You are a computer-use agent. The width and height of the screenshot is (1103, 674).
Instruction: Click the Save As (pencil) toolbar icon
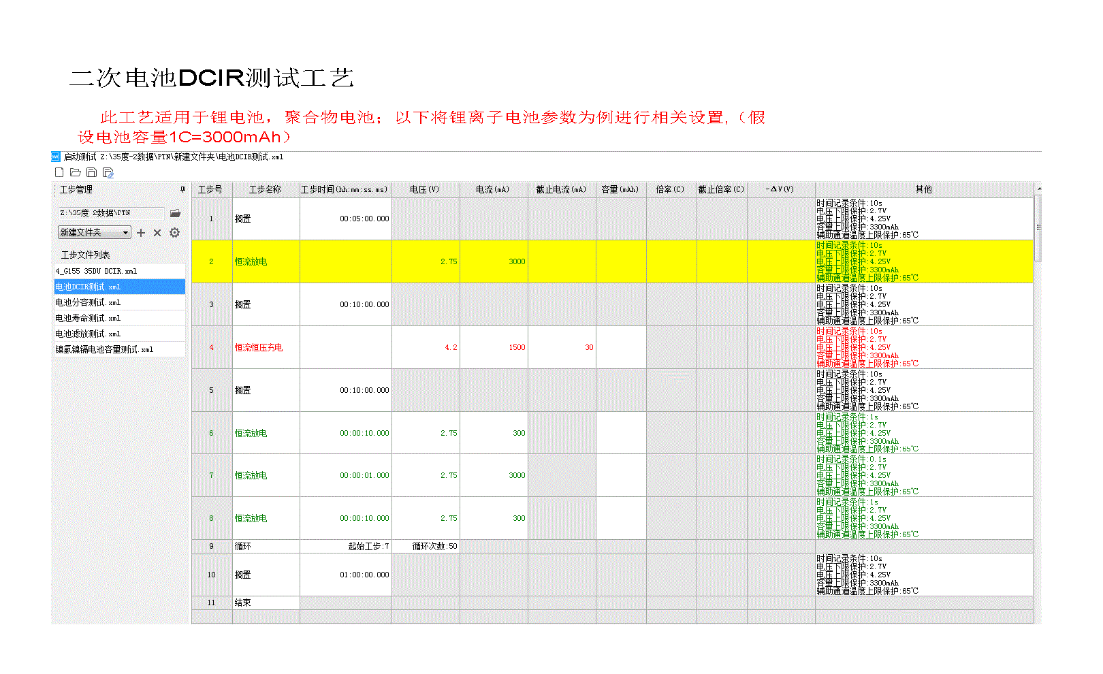pyautogui.click(x=108, y=173)
